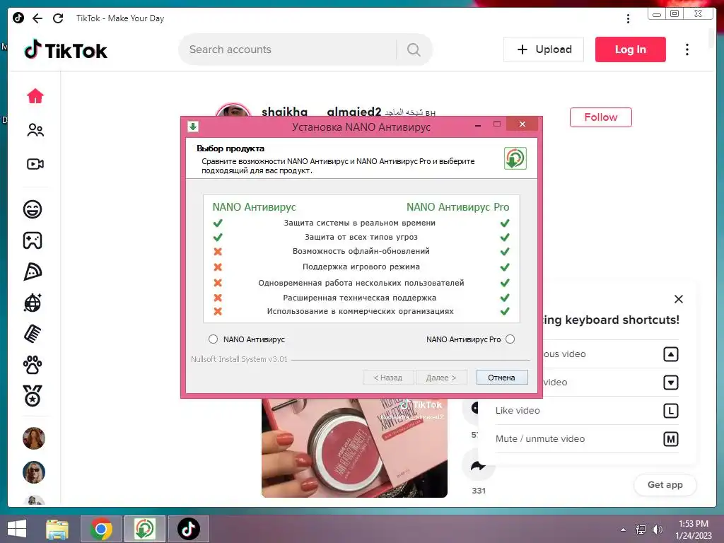Show hidden system tray icons
Screen dimensions: 724x543
[624, 530]
